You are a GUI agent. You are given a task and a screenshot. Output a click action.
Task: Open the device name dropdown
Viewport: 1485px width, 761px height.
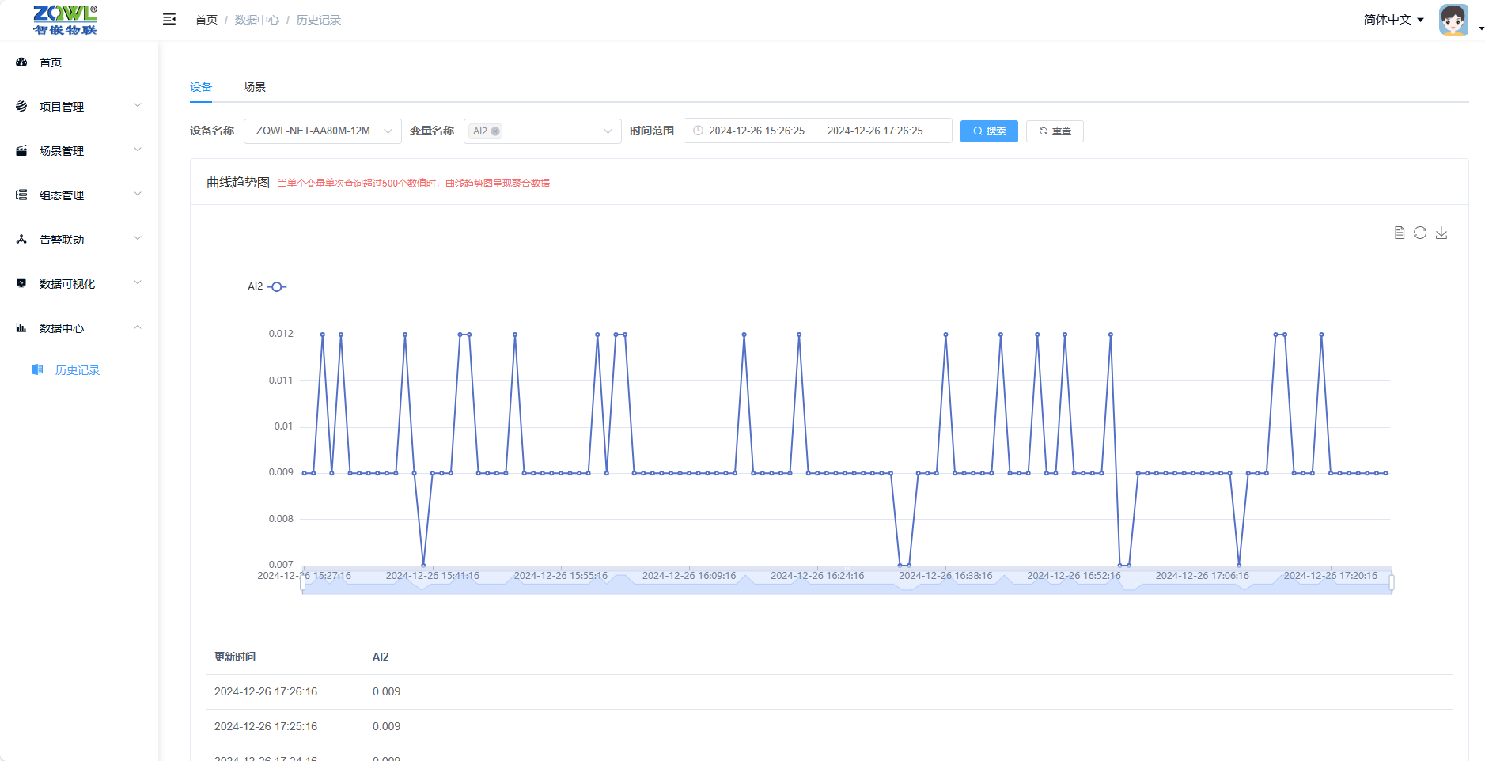tap(322, 131)
